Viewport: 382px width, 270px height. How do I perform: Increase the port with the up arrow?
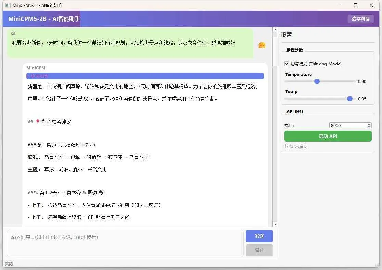369,124
